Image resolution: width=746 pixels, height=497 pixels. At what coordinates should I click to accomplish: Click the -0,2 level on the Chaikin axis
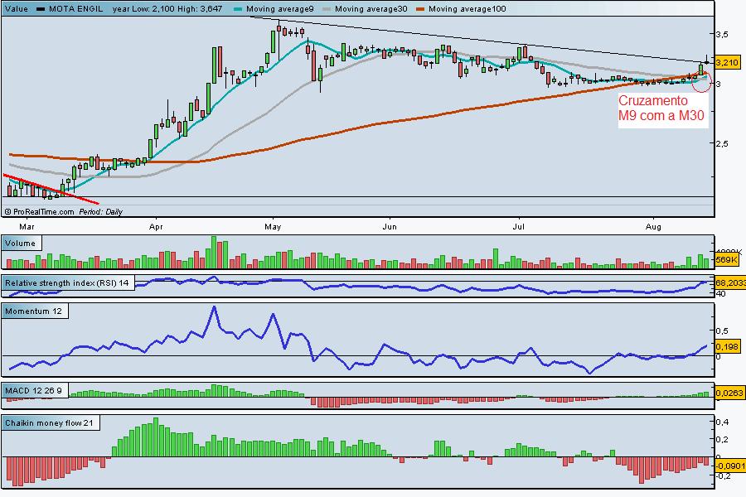point(724,475)
